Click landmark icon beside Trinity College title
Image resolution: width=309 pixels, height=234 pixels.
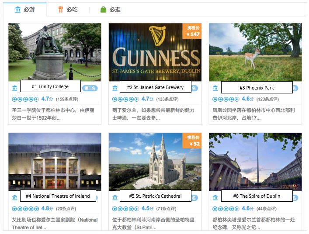click(x=15, y=88)
